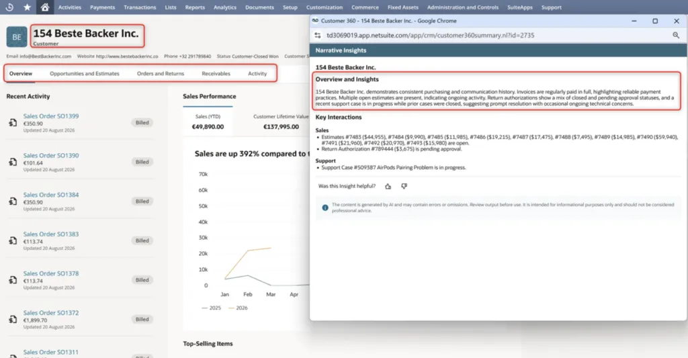
Task: Switch to Orders and Returns tab
Action: point(160,74)
